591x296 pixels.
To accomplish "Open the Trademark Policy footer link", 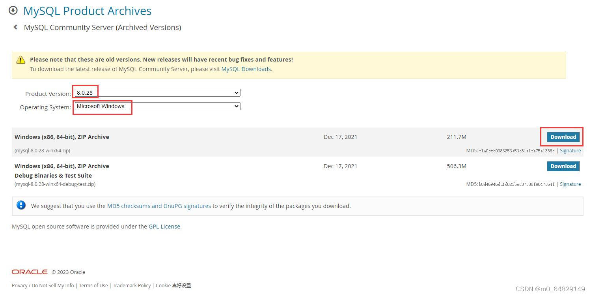I will pyautogui.click(x=132, y=286).
